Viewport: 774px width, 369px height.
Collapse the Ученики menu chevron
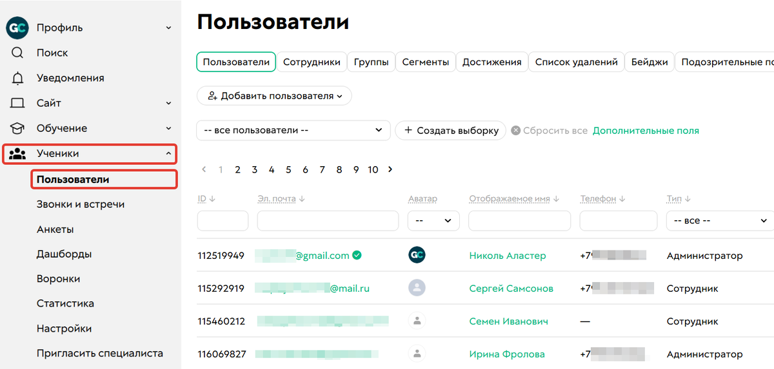(168, 153)
